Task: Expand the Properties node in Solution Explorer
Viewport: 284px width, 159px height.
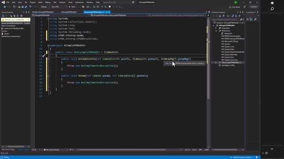Action: tap(216, 28)
